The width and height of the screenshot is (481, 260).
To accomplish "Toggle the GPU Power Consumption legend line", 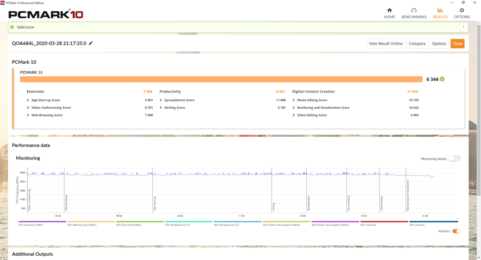I will [335, 222].
